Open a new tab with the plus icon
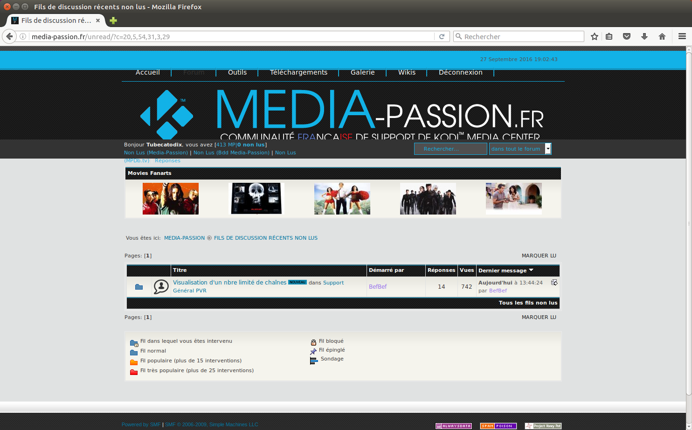692x430 pixels. click(113, 21)
